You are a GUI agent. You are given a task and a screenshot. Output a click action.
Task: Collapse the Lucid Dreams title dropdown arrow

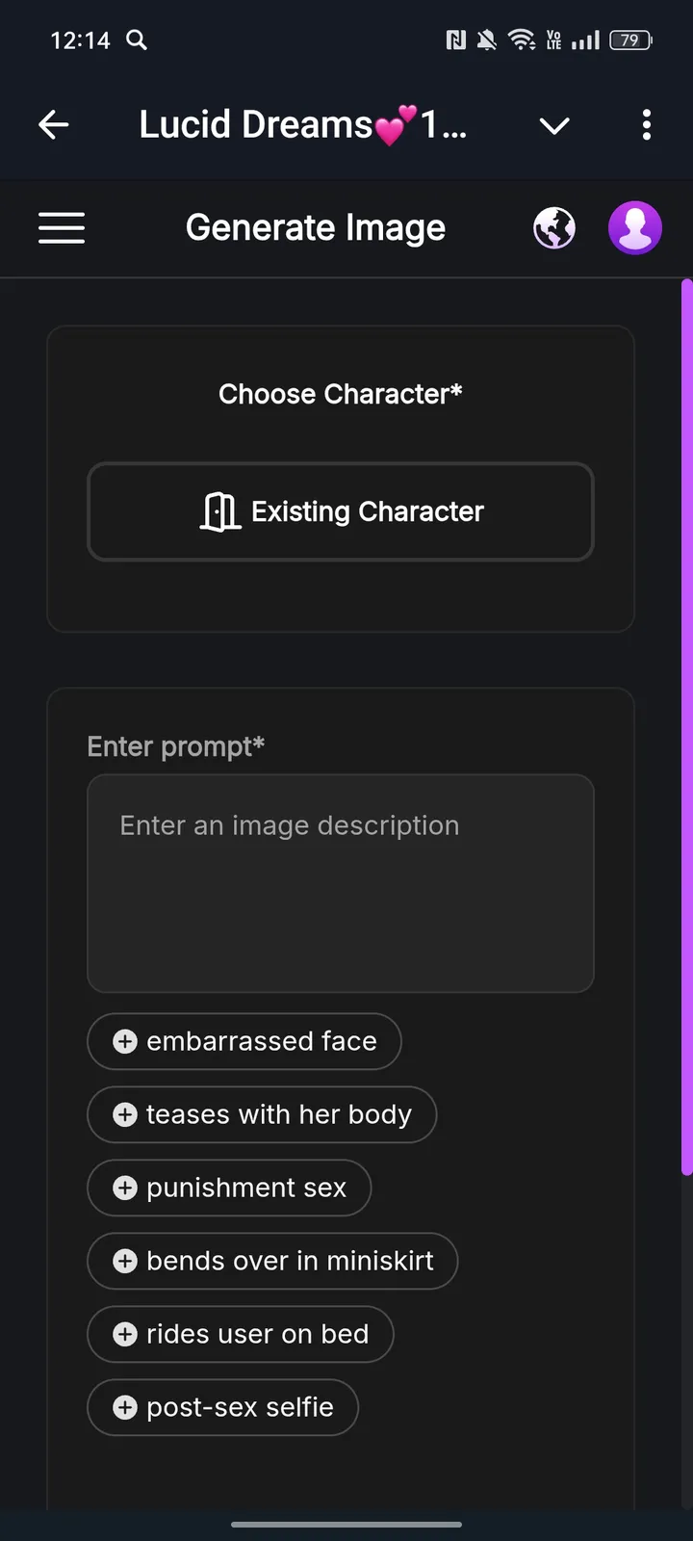coord(554,125)
